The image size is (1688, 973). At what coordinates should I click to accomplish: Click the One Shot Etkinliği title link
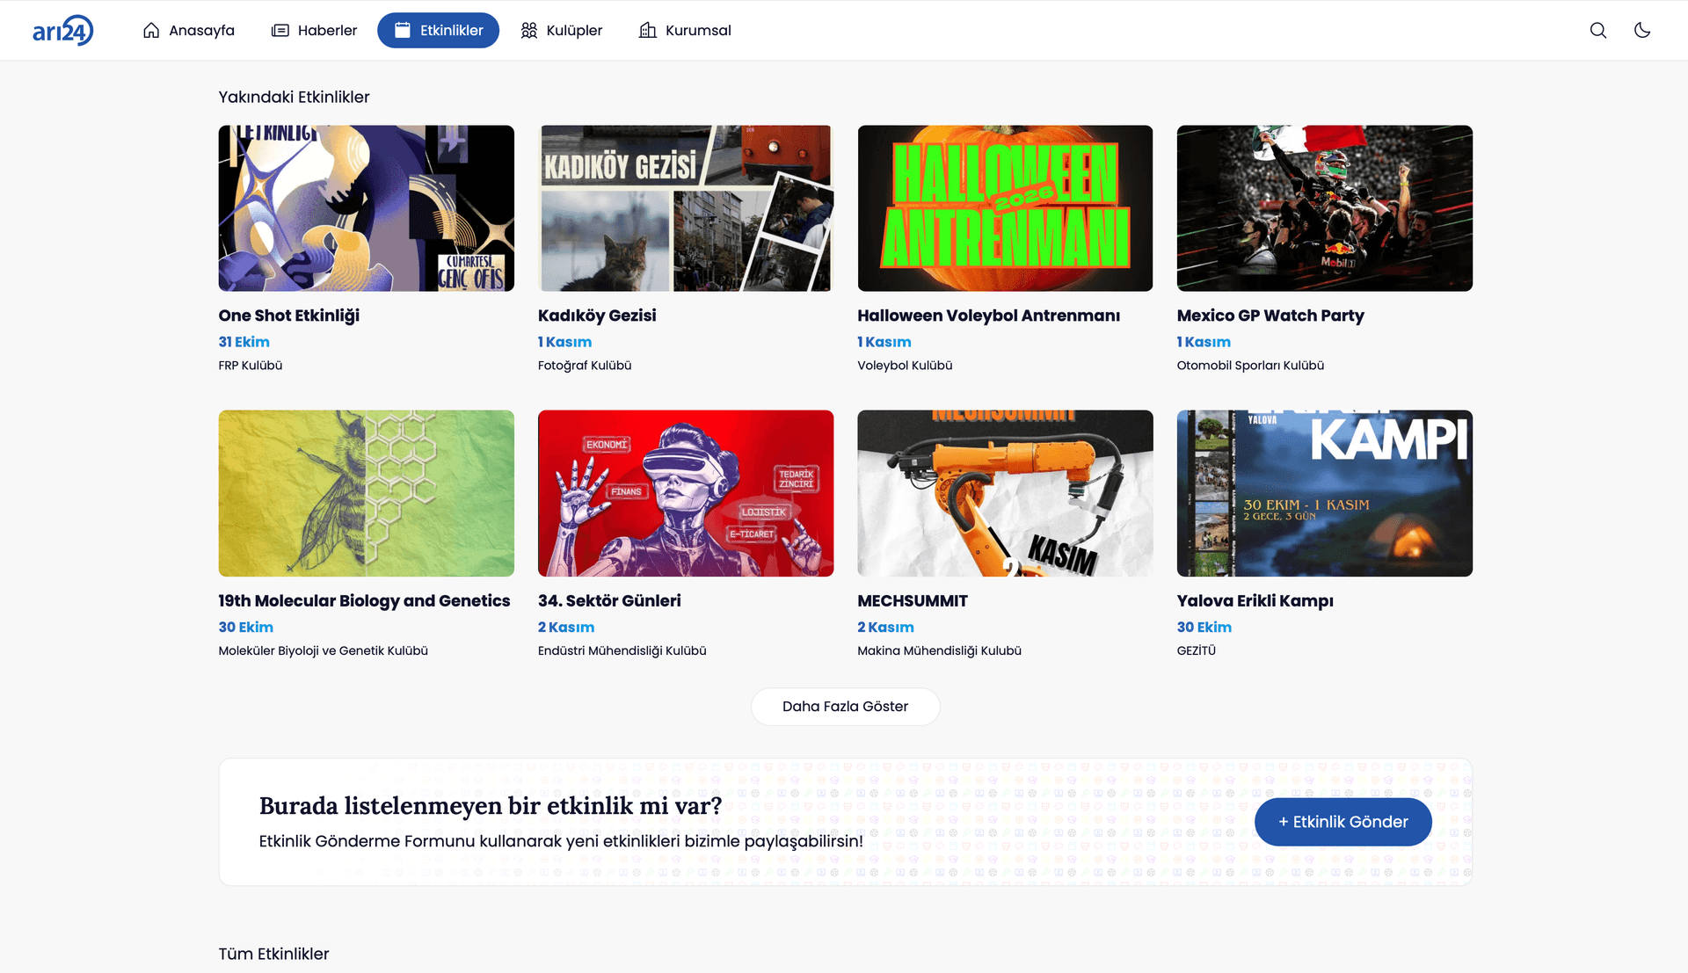coord(289,316)
